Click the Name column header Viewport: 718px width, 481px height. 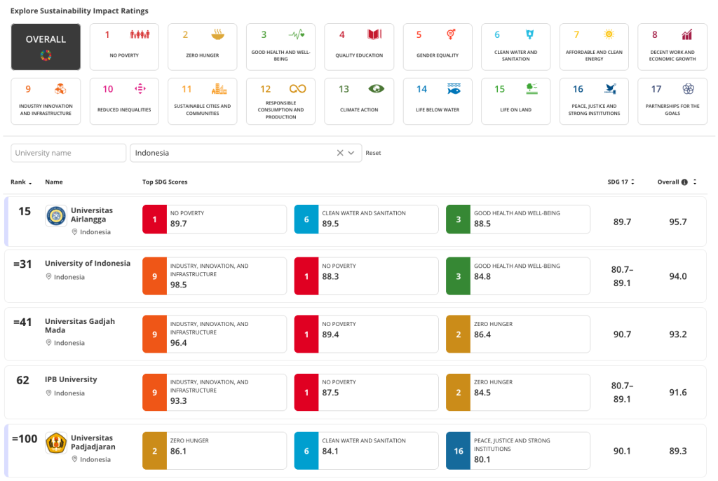[53, 182]
